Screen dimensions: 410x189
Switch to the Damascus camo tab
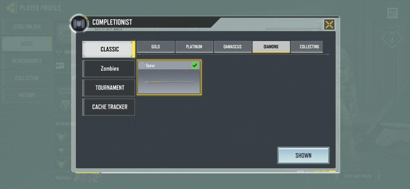coord(233,47)
